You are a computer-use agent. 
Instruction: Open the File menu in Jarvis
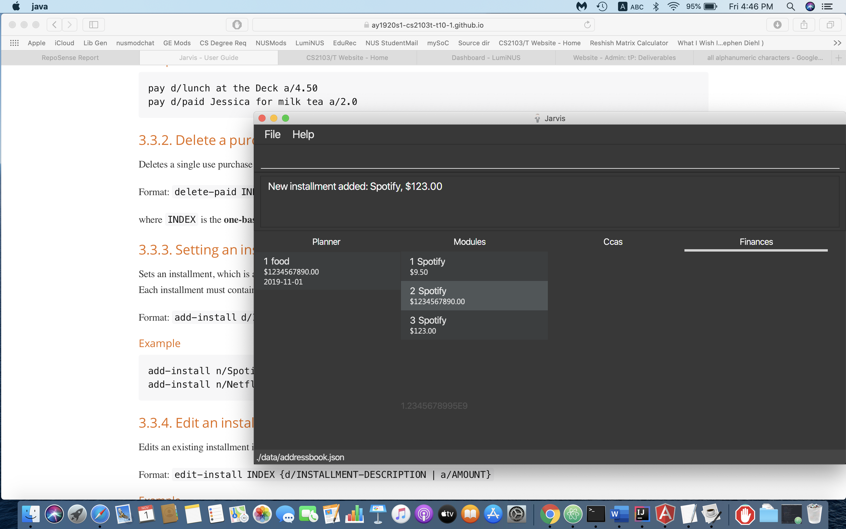(272, 134)
